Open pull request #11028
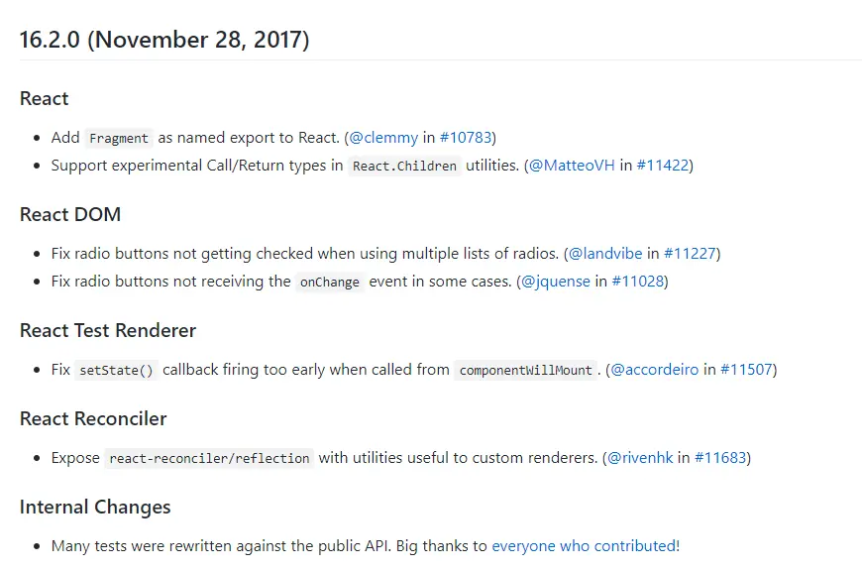This screenshot has height=570, width=862. (638, 282)
